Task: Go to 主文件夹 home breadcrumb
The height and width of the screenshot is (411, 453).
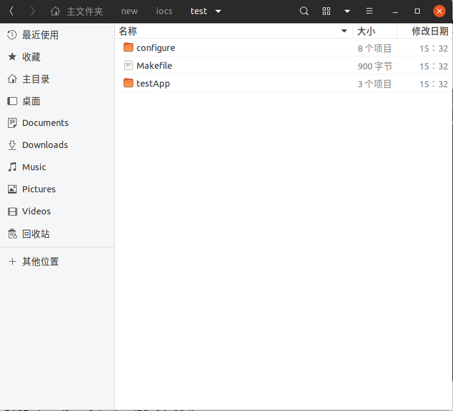Action: [77, 11]
